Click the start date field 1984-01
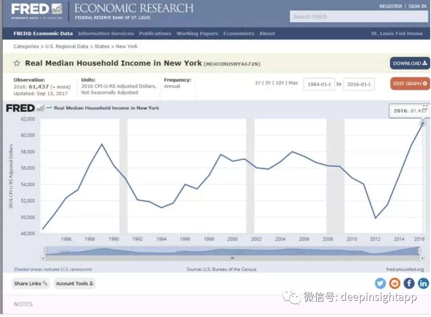This screenshot has height=317, width=431. click(319, 84)
